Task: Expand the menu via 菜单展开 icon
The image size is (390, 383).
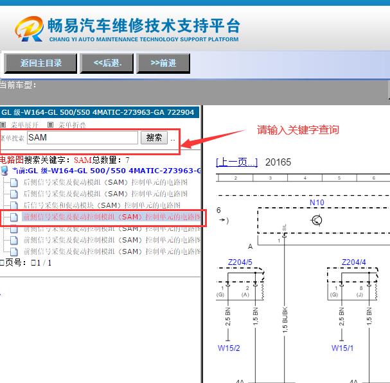Action: coord(3,124)
